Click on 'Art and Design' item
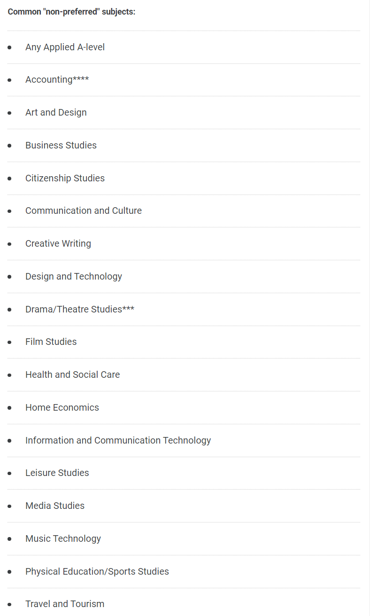This screenshot has width=370, height=616. [x=56, y=112]
